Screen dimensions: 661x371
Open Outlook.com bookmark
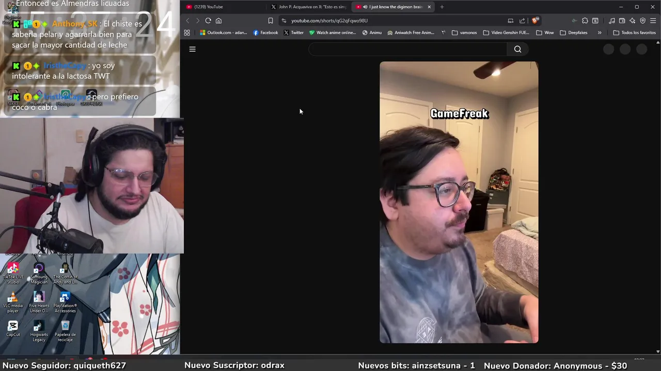tap(224, 32)
